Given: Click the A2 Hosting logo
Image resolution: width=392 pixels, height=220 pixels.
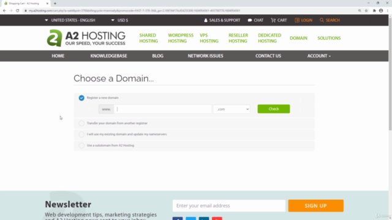Looking at the screenshot, I should pos(86,38).
